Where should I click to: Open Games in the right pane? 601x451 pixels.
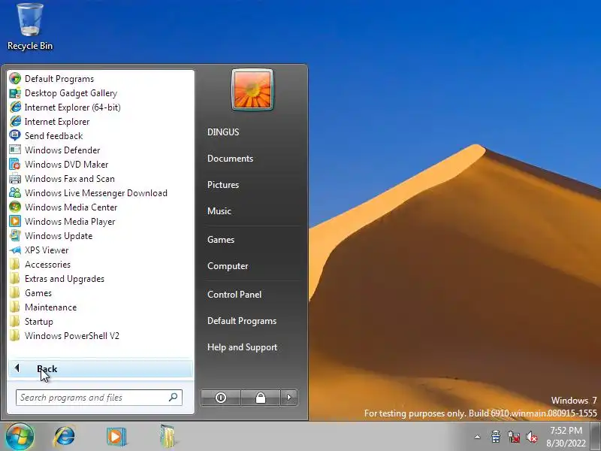pyautogui.click(x=221, y=240)
